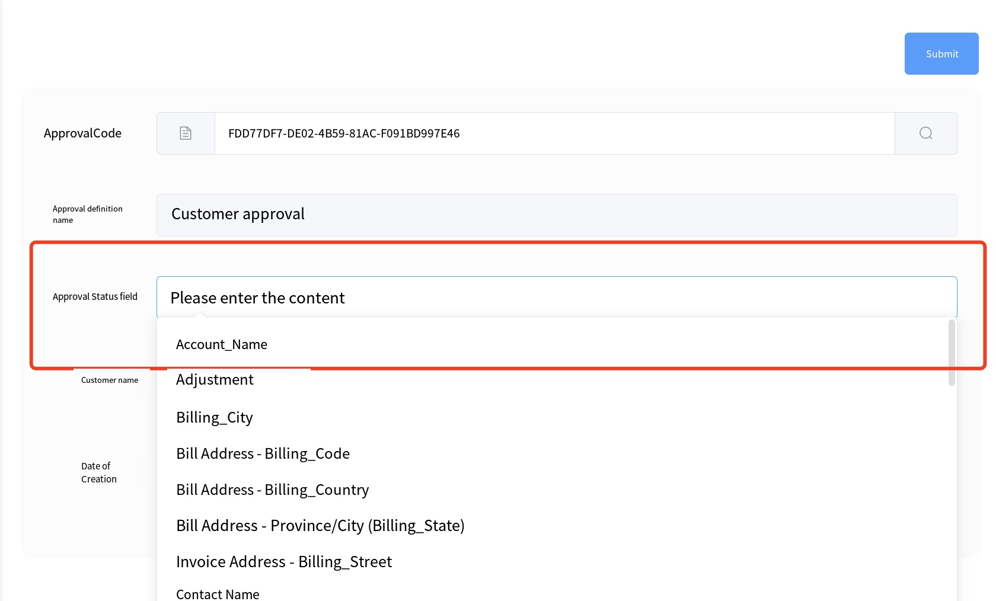Click the document icon beside ApprovalCode
Image resolution: width=996 pixels, height=601 pixels.
tap(186, 133)
